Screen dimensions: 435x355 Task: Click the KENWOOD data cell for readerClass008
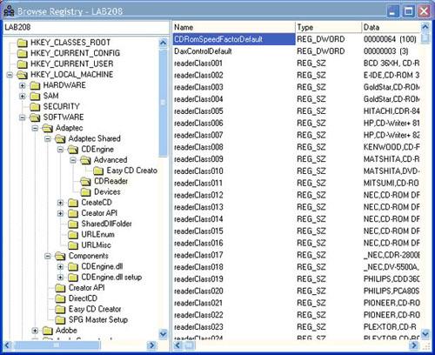tap(391, 147)
